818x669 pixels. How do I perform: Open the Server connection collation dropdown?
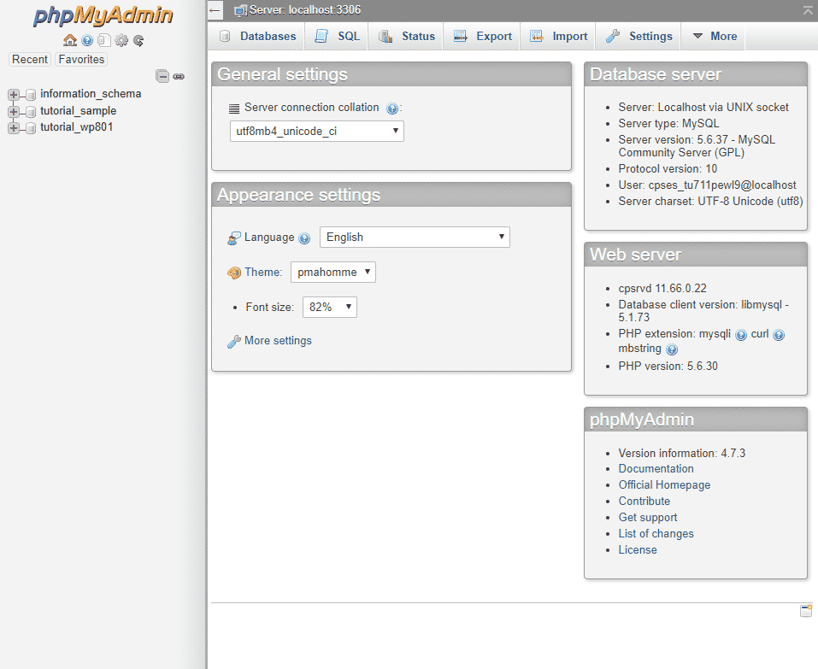pyautogui.click(x=316, y=131)
